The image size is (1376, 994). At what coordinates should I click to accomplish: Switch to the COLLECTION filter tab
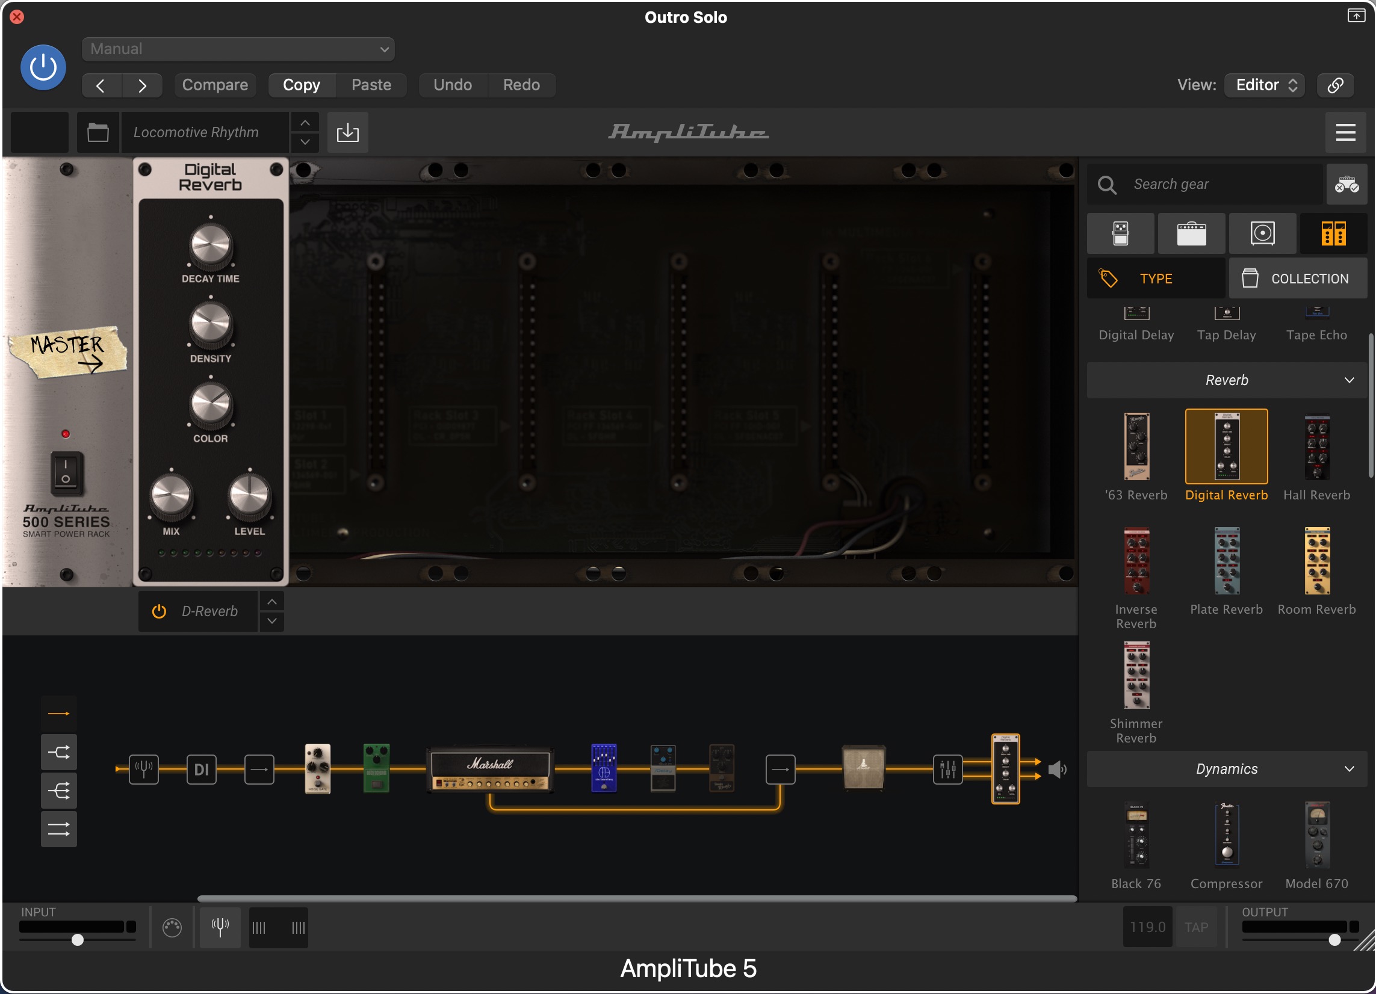tap(1298, 279)
